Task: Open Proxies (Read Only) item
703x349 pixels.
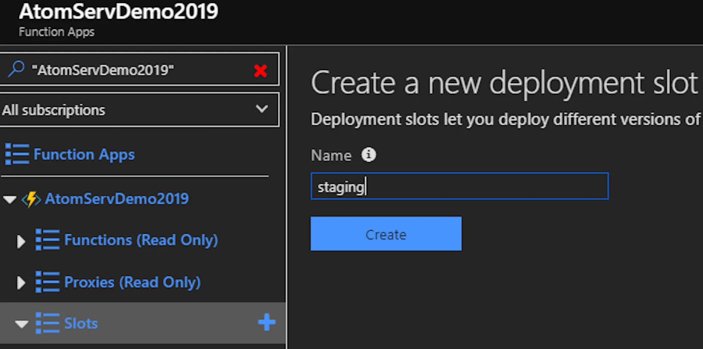Action: tap(132, 282)
